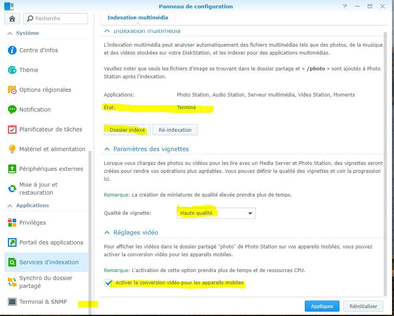394x316 pixels.
Task: Select the Thème palette icon
Action: [x=12, y=70]
